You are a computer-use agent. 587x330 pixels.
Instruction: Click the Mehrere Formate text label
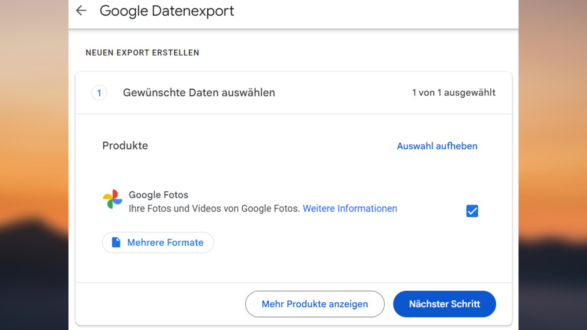pyautogui.click(x=165, y=242)
